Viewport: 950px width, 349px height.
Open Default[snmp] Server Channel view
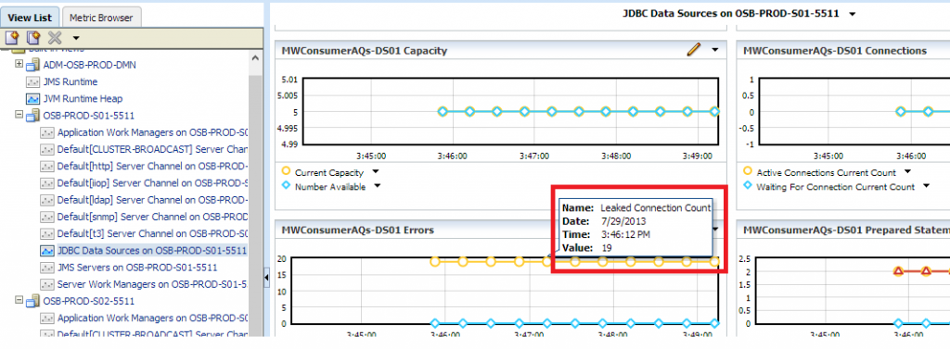point(153,217)
